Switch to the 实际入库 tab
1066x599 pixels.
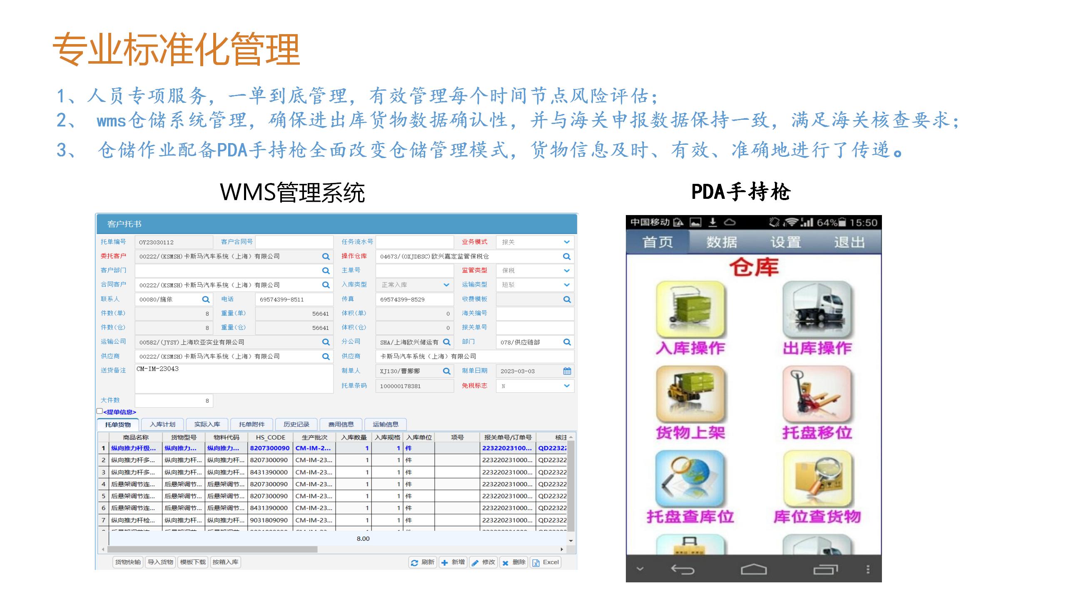pos(207,424)
